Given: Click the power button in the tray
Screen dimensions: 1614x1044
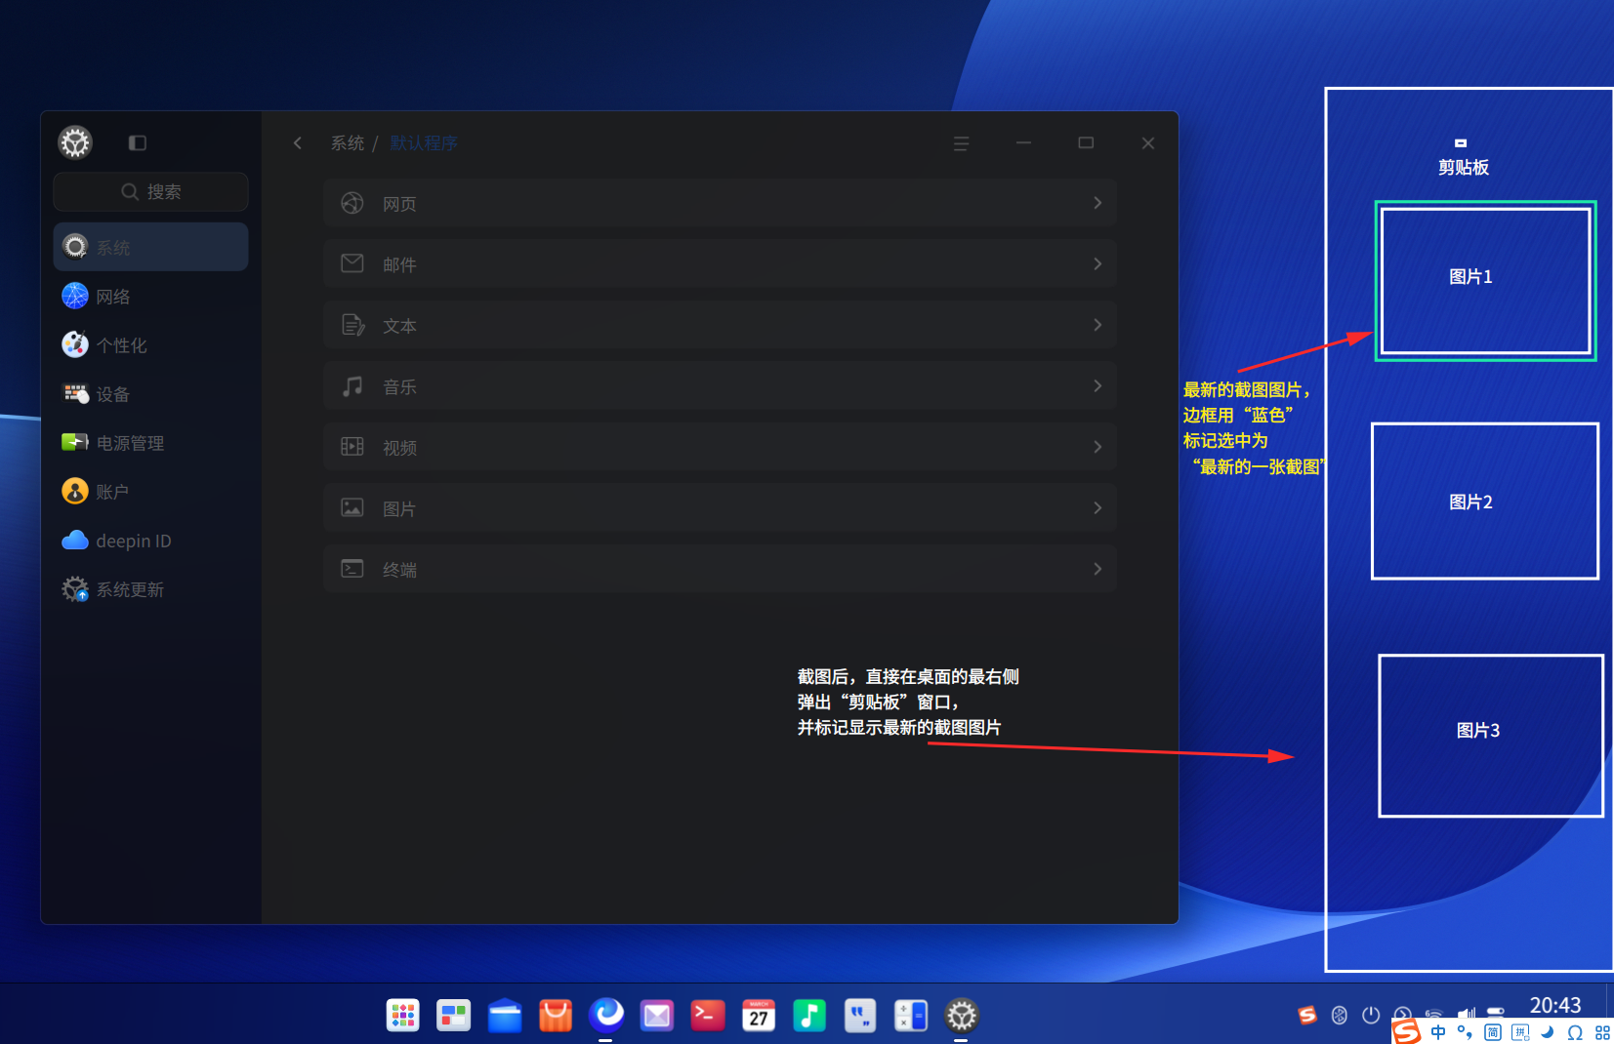Looking at the screenshot, I should click(1371, 1015).
